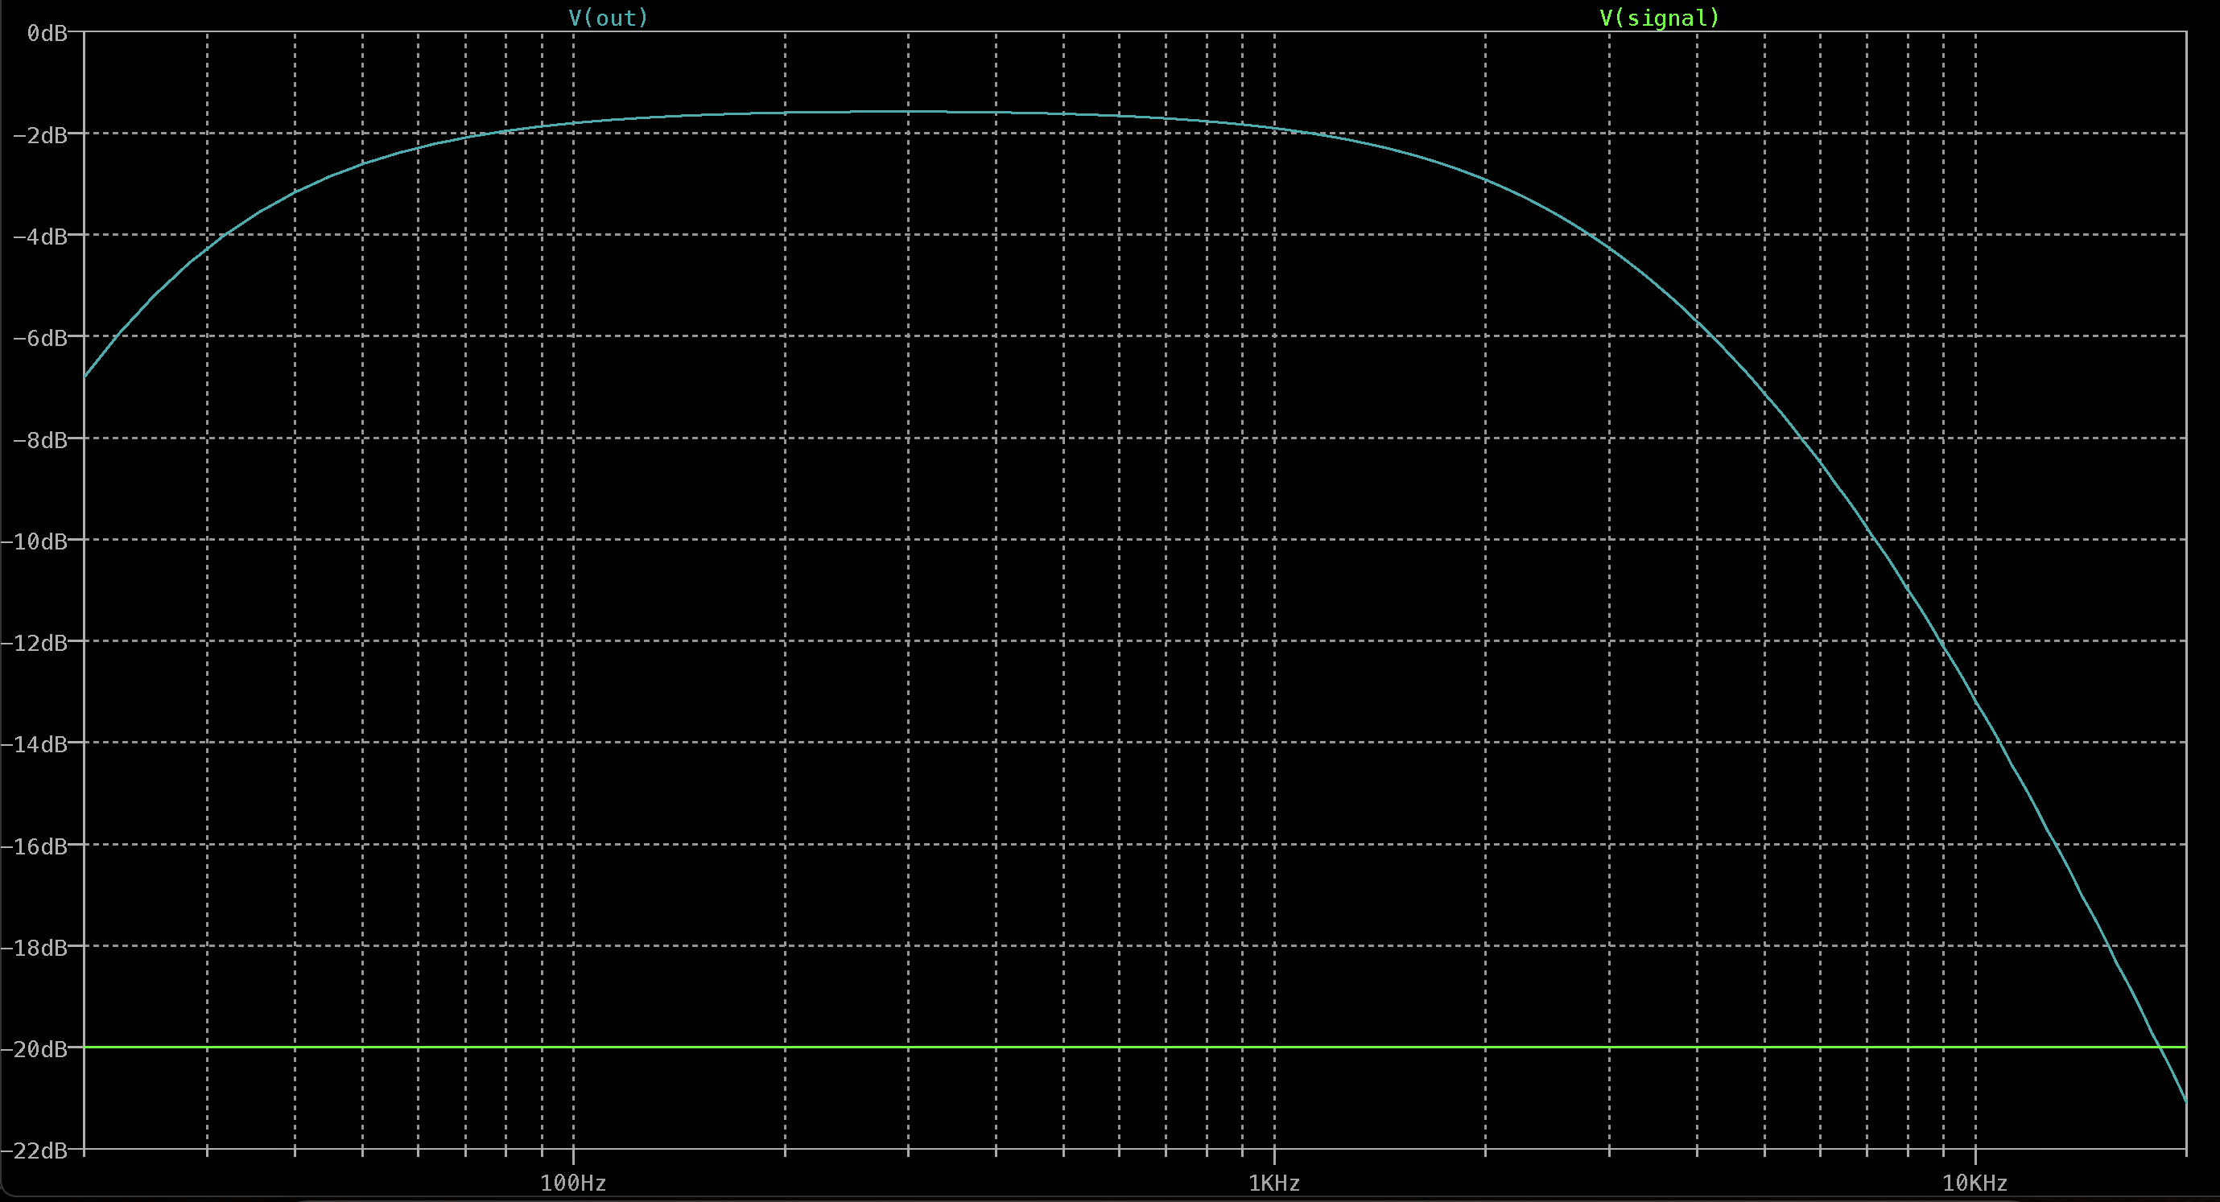
Task: Click the -16dB axis label
Action: [x=34, y=846]
